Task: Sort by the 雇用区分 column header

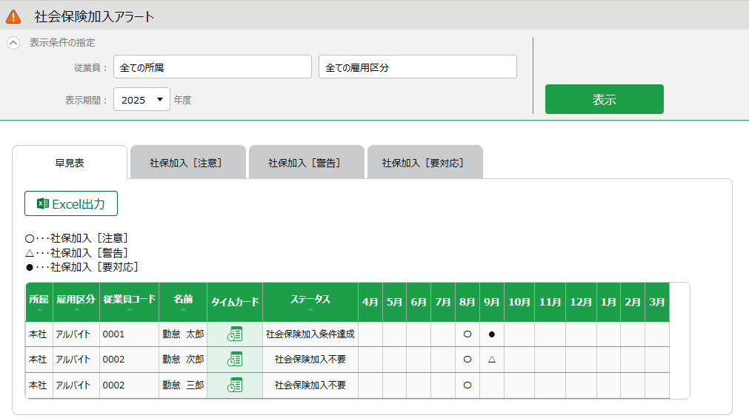Action: [76, 302]
